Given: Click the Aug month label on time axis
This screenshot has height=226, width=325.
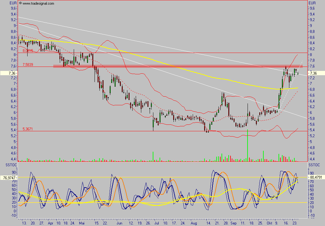Looking at the screenshot, I should point(194,223).
